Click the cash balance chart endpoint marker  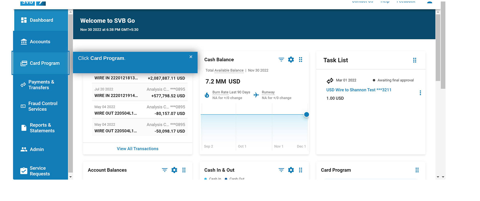pos(306,115)
